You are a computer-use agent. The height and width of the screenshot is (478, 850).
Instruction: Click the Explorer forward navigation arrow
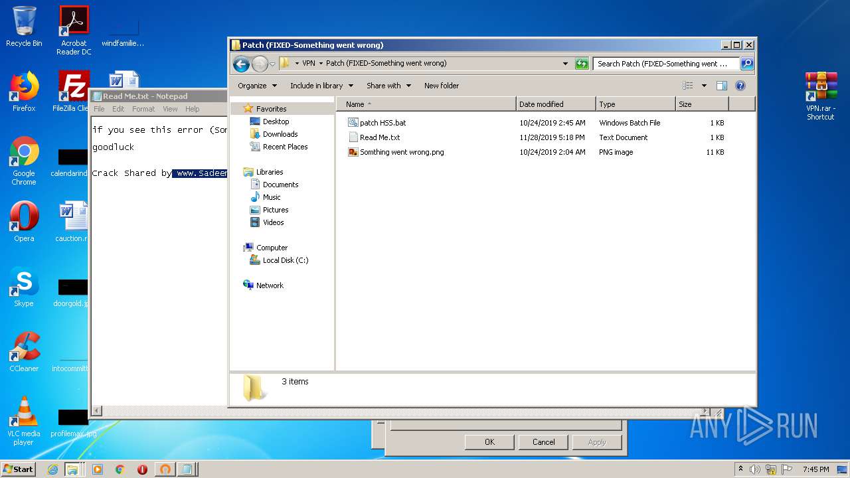pyautogui.click(x=260, y=64)
